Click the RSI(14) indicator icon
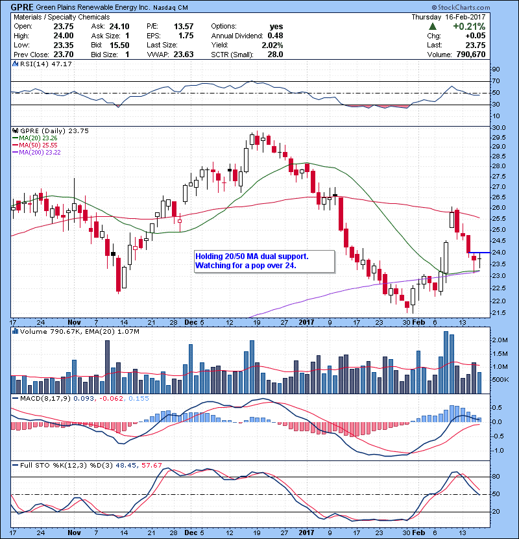The image size is (519, 539). click(15, 64)
